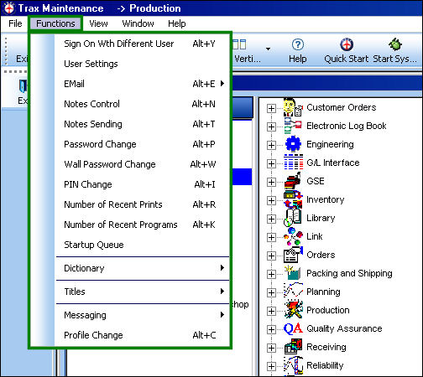Image resolution: width=423 pixels, height=377 pixels.
Task: Click the Help question mark toolbar icon
Action: point(298,44)
